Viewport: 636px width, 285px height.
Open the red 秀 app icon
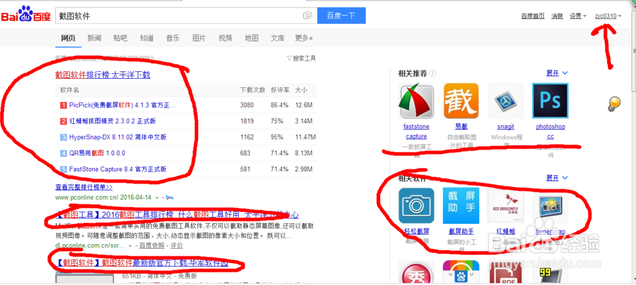(x=416, y=273)
